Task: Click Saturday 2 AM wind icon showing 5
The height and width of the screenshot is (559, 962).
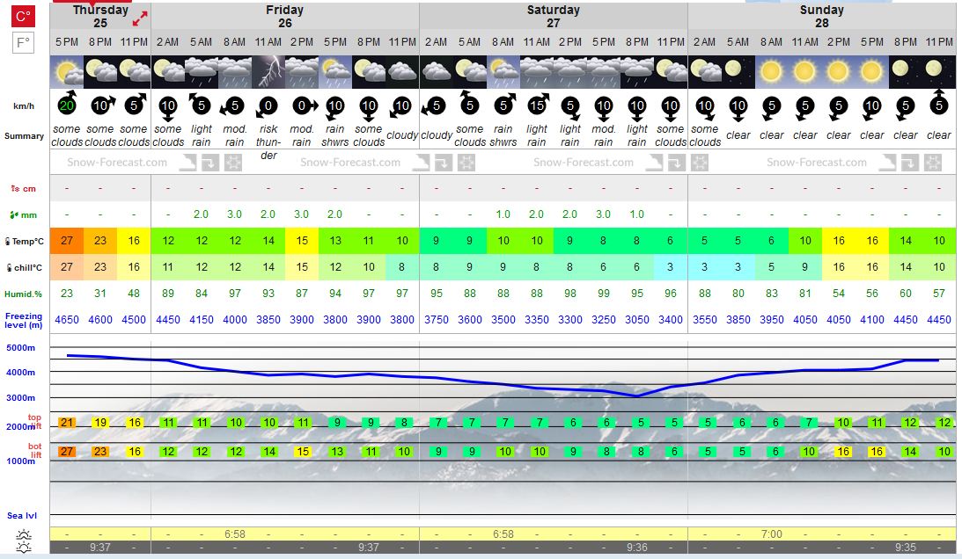Action: [435, 106]
